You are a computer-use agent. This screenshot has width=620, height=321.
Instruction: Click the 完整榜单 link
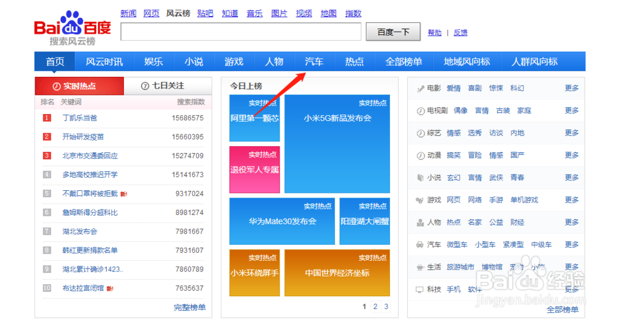(x=190, y=307)
